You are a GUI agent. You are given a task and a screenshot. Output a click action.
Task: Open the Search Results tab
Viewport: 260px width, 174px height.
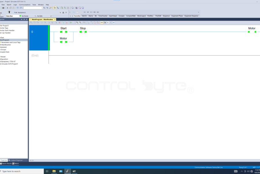tap(6, 163)
